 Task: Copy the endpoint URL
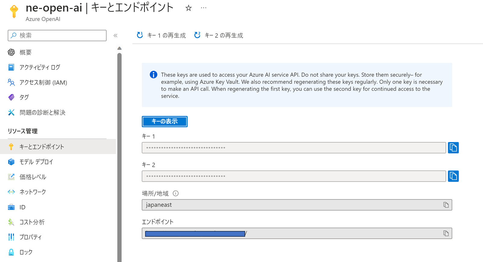click(446, 233)
